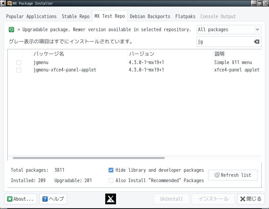
Task: Click Total packages count 3811
Action: point(60,170)
